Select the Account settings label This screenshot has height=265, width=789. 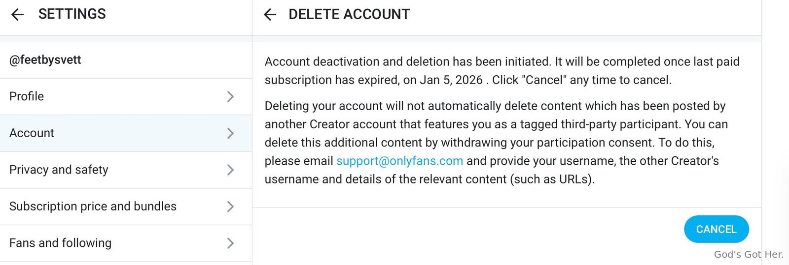click(x=32, y=133)
